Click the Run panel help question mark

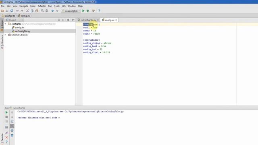tap(6, 142)
